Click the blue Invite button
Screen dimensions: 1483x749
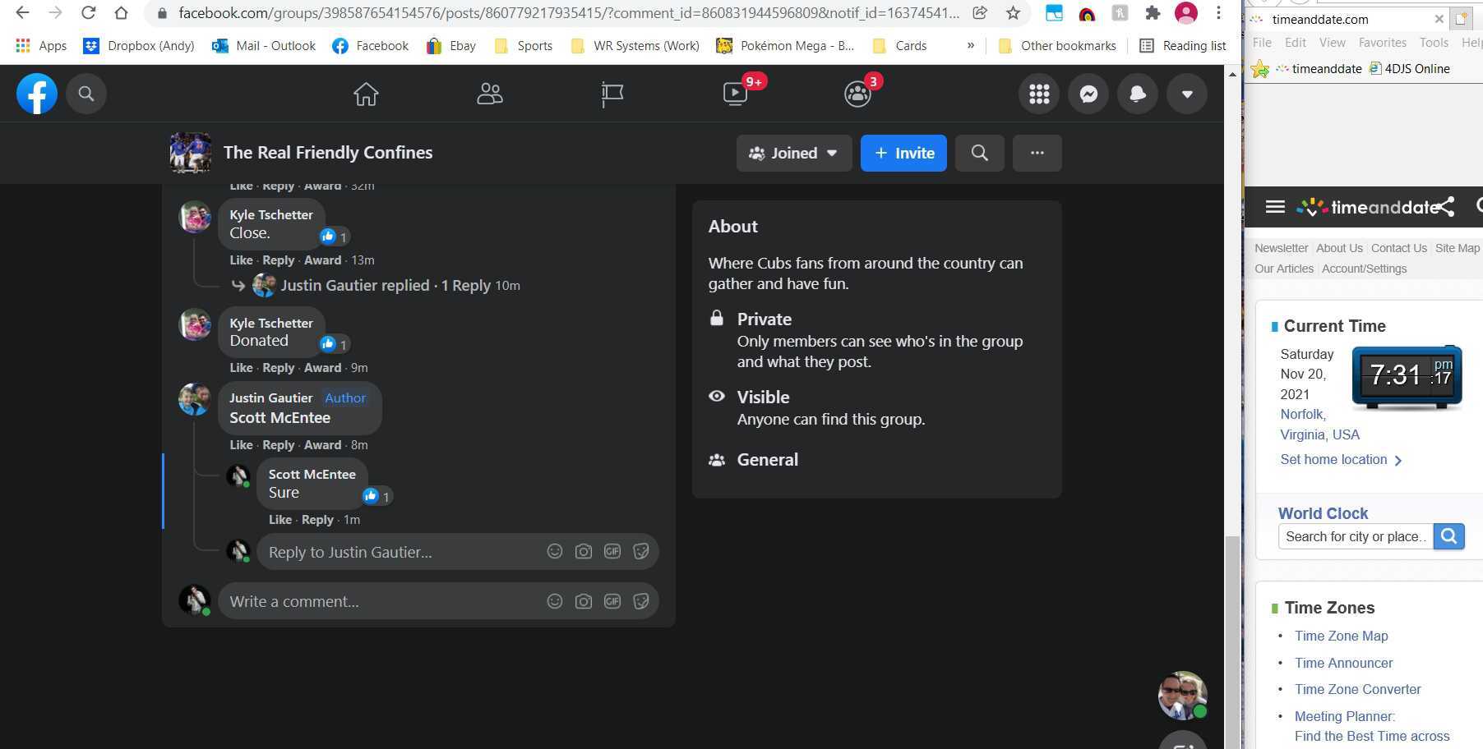(903, 154)
